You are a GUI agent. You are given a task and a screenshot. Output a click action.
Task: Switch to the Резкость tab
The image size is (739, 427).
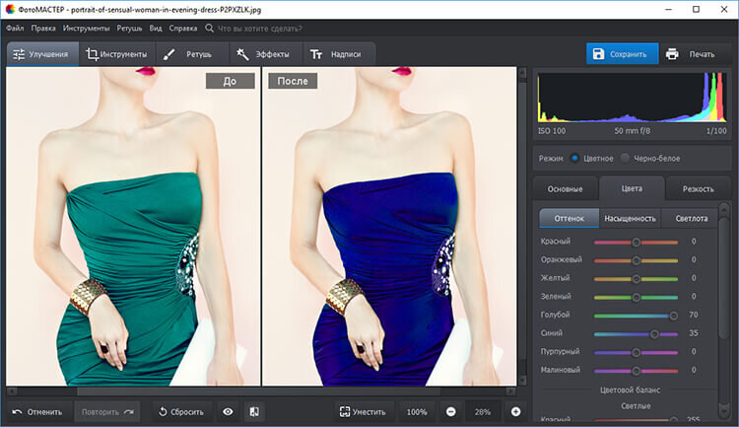699,188
